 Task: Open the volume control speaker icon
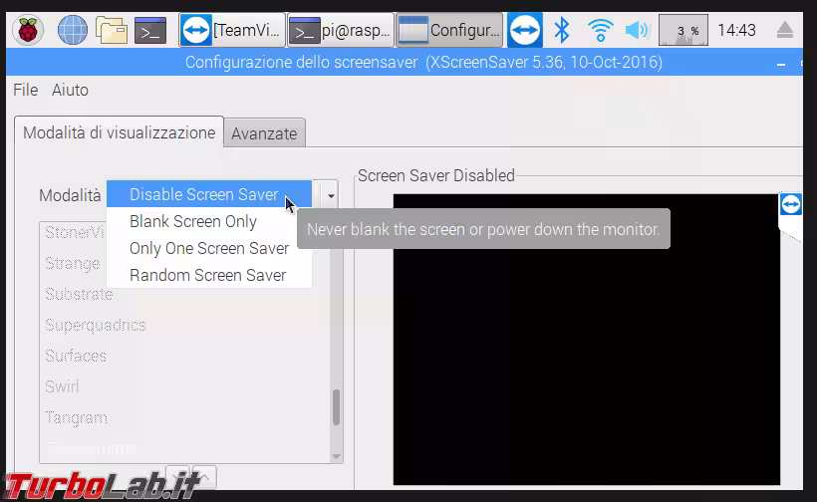click(x=638, y=30)
